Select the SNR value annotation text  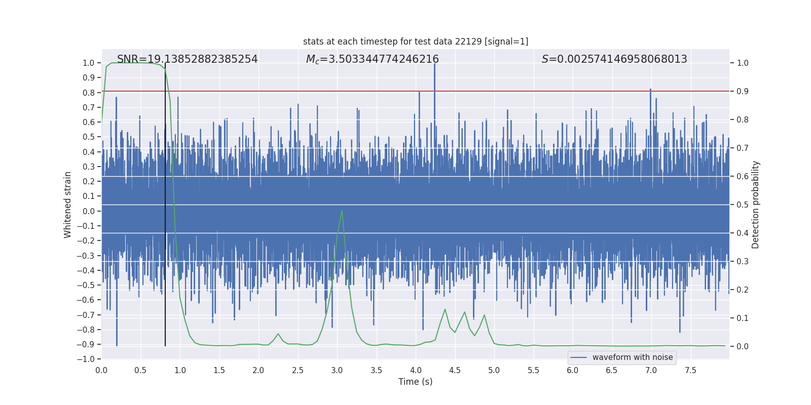tap(187, 59)
